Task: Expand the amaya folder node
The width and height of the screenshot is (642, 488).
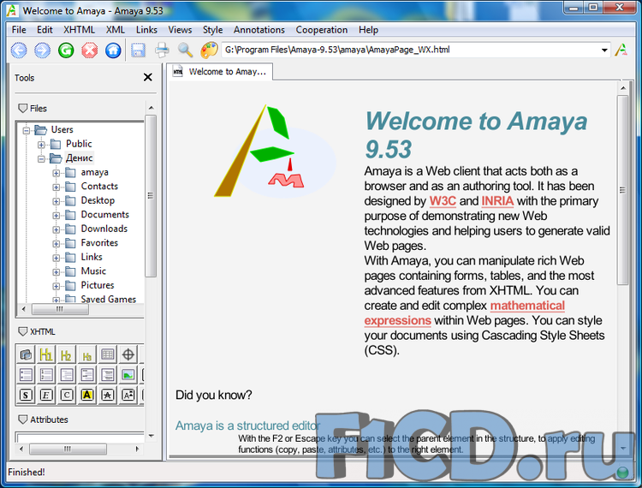Action: click(56, 173)
